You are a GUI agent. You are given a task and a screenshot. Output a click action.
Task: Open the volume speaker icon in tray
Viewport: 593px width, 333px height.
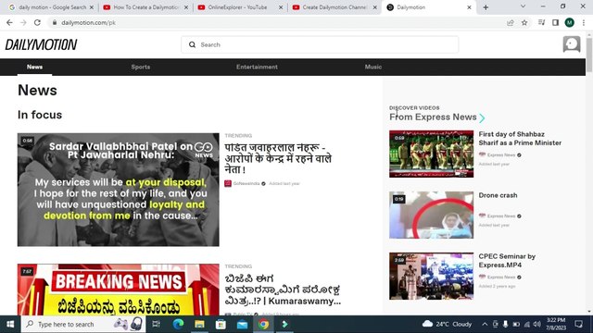tap(537, 325)
